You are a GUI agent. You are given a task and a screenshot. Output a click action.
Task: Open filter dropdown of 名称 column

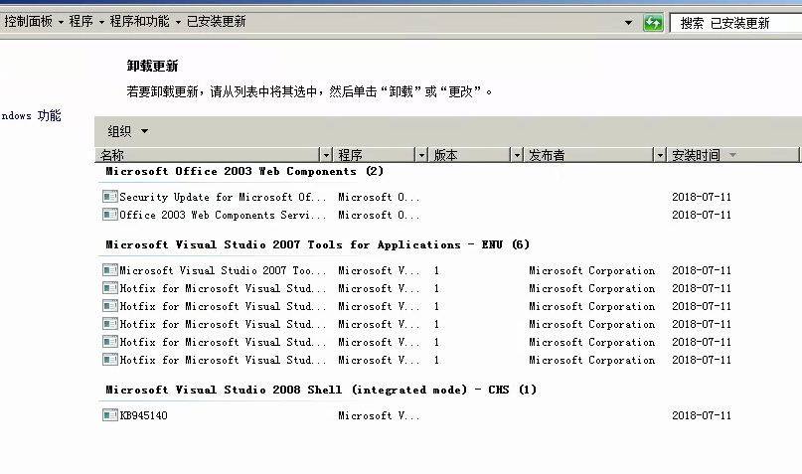point(326,155)
